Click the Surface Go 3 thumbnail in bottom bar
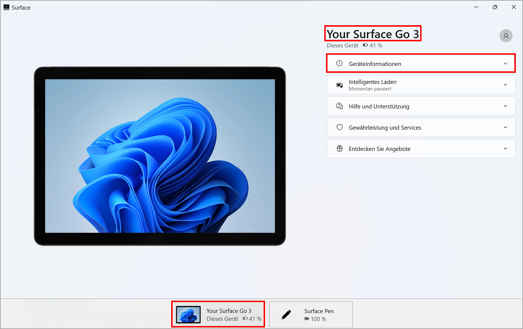Viewport: 523px width, 329px height. coord(188,314)
